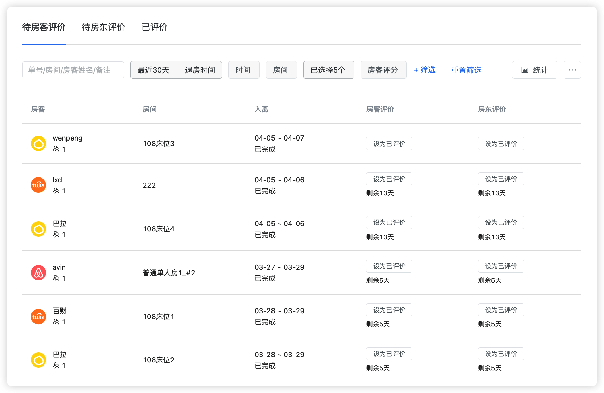The width and height of the screenshot is (604, 393).
Task: Click the guest count icon under 百财
Action: (x=57, y=322)
